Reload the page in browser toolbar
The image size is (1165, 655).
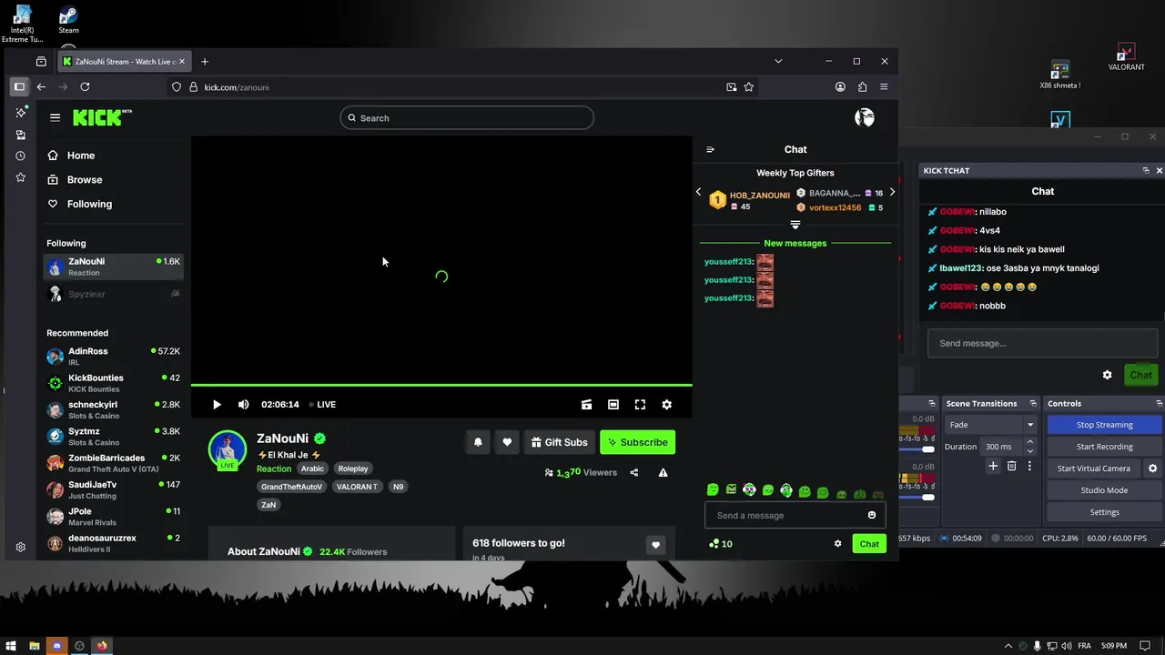tap(85, 87)
